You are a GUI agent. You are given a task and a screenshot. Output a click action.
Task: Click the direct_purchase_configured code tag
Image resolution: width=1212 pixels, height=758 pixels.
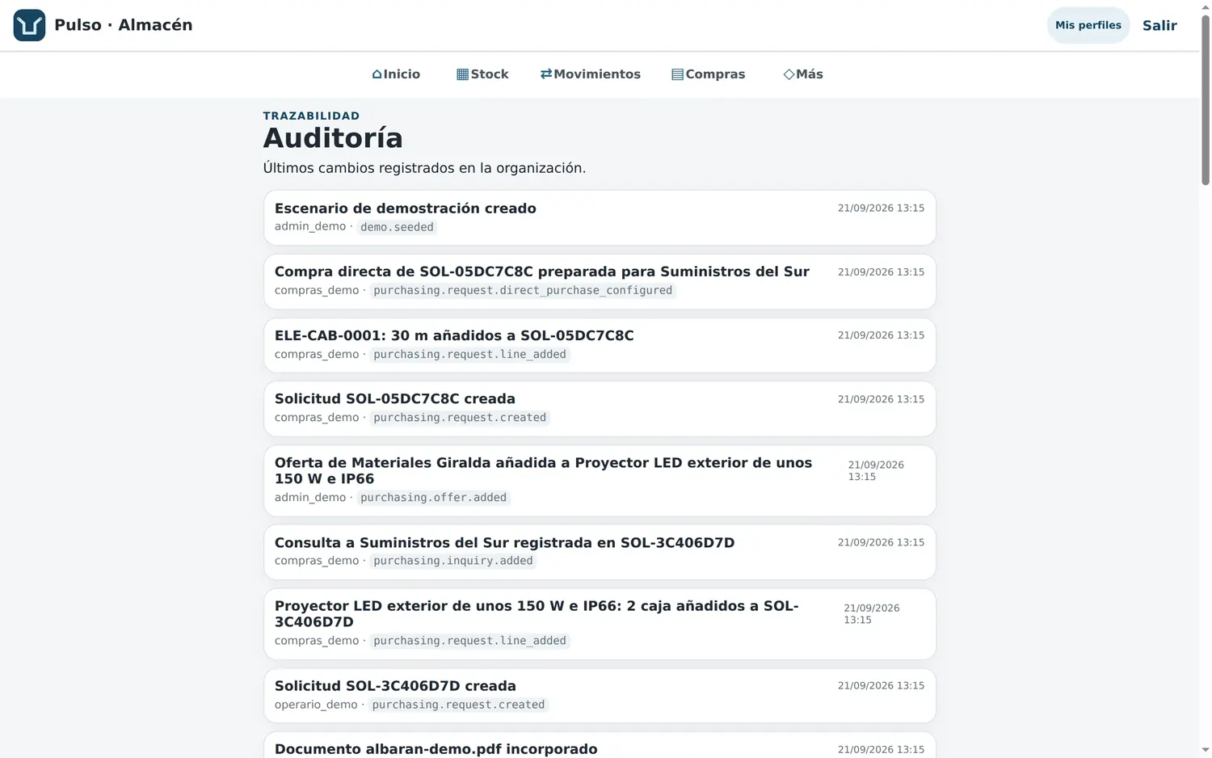pyautogui.click(x=523, y=290)
